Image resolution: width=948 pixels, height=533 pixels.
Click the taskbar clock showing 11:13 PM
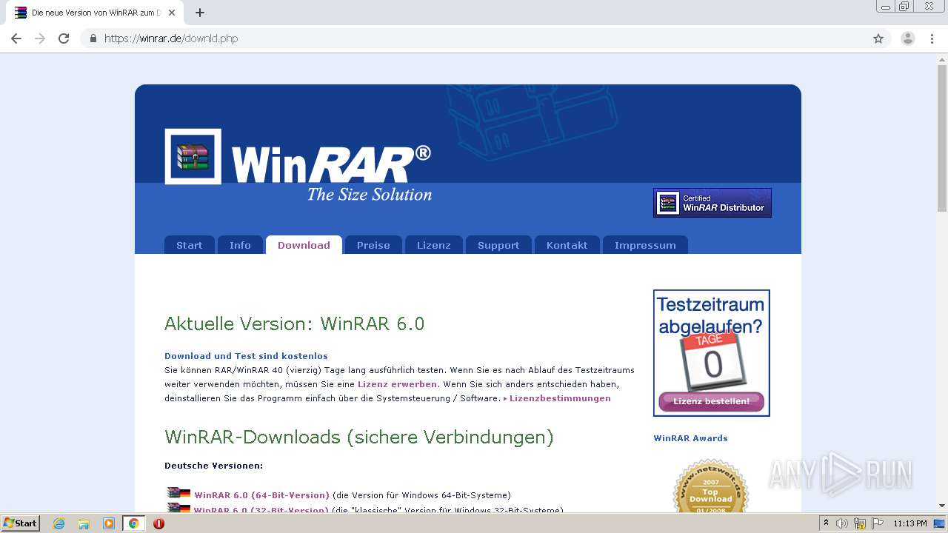(910, 523)
